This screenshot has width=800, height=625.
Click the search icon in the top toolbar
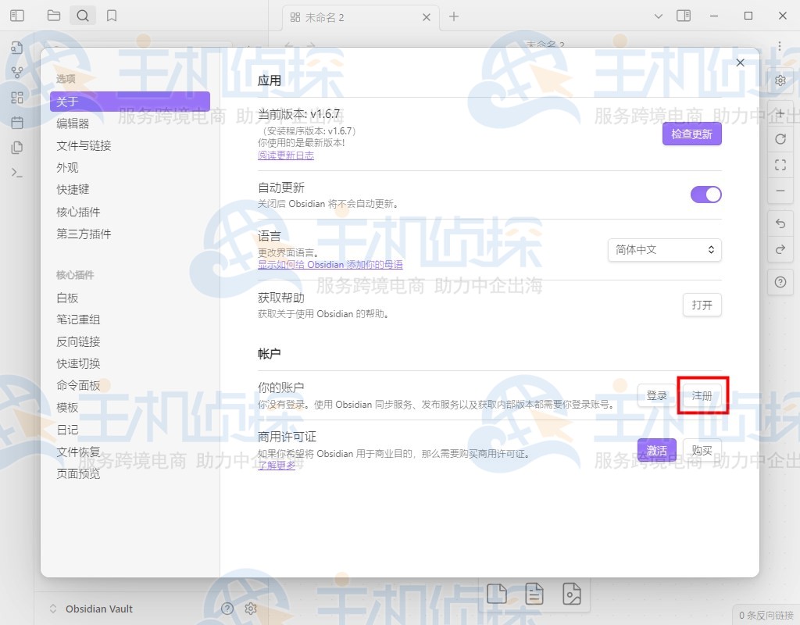click(x=83, y=15)
